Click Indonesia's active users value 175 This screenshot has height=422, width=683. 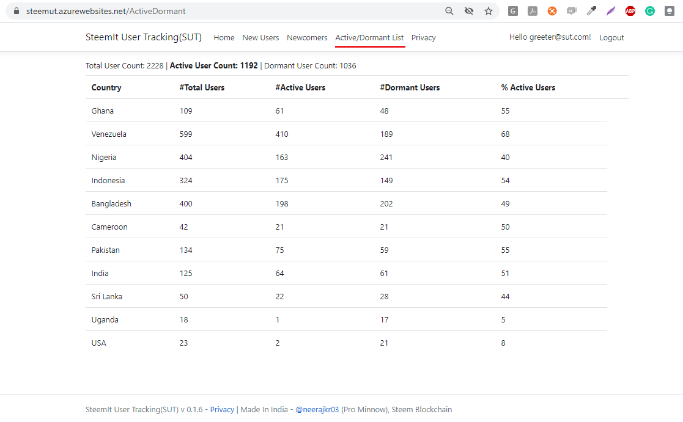click(x=282, y=181)
